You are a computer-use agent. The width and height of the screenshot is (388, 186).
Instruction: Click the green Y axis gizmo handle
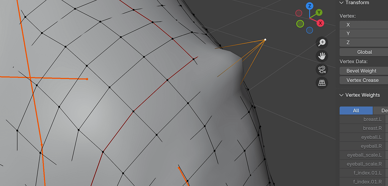pos(319,13)
